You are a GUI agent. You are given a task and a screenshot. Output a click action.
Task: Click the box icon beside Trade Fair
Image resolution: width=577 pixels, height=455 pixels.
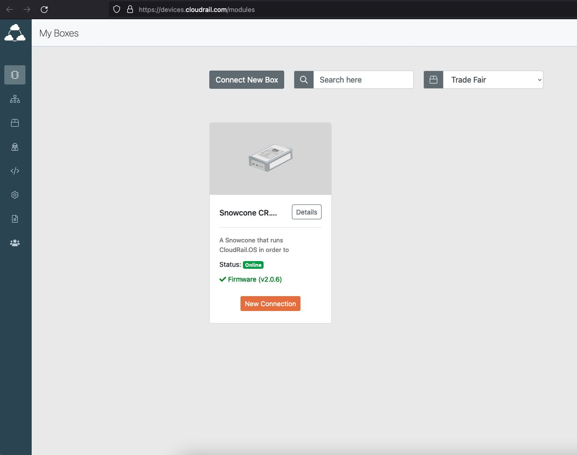tap(433, 80)
